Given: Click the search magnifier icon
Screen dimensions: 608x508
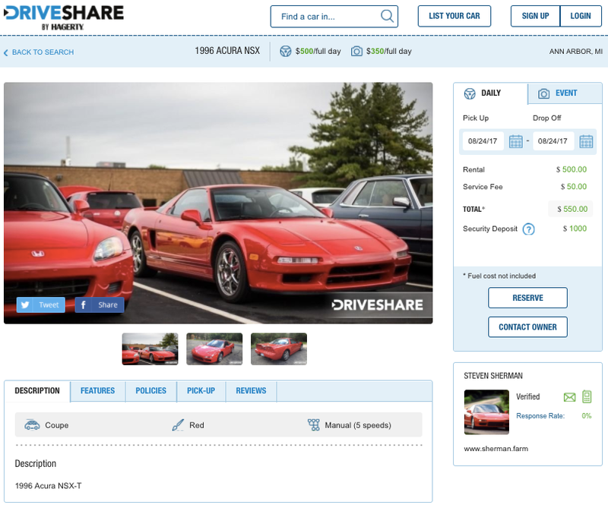Looking at the screenshot, I should (387, 16).
